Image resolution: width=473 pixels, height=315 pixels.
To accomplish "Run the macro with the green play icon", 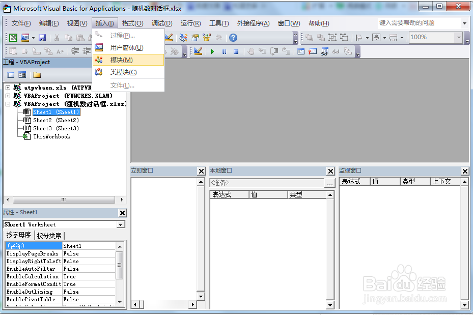I will coord(212,51).
